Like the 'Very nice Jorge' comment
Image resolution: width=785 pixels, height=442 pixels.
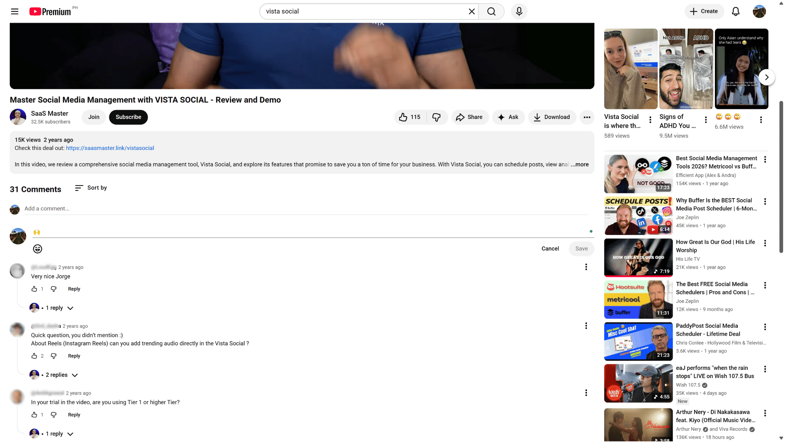pos(34,289)
